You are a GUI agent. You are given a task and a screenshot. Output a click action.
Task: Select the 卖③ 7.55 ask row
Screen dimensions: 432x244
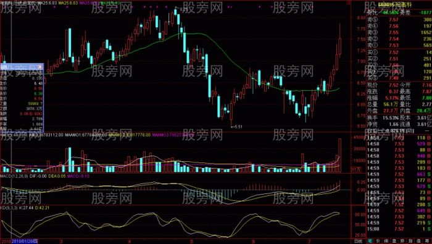coord(399,33)
